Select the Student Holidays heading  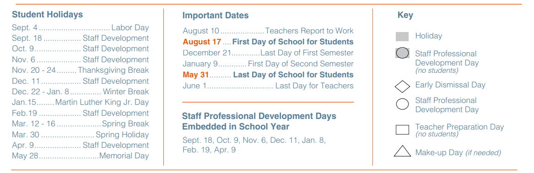click(x=47, y=15)
